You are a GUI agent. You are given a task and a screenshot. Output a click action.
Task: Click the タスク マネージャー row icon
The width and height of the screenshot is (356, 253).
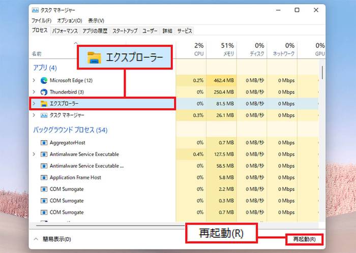[44, 115]
